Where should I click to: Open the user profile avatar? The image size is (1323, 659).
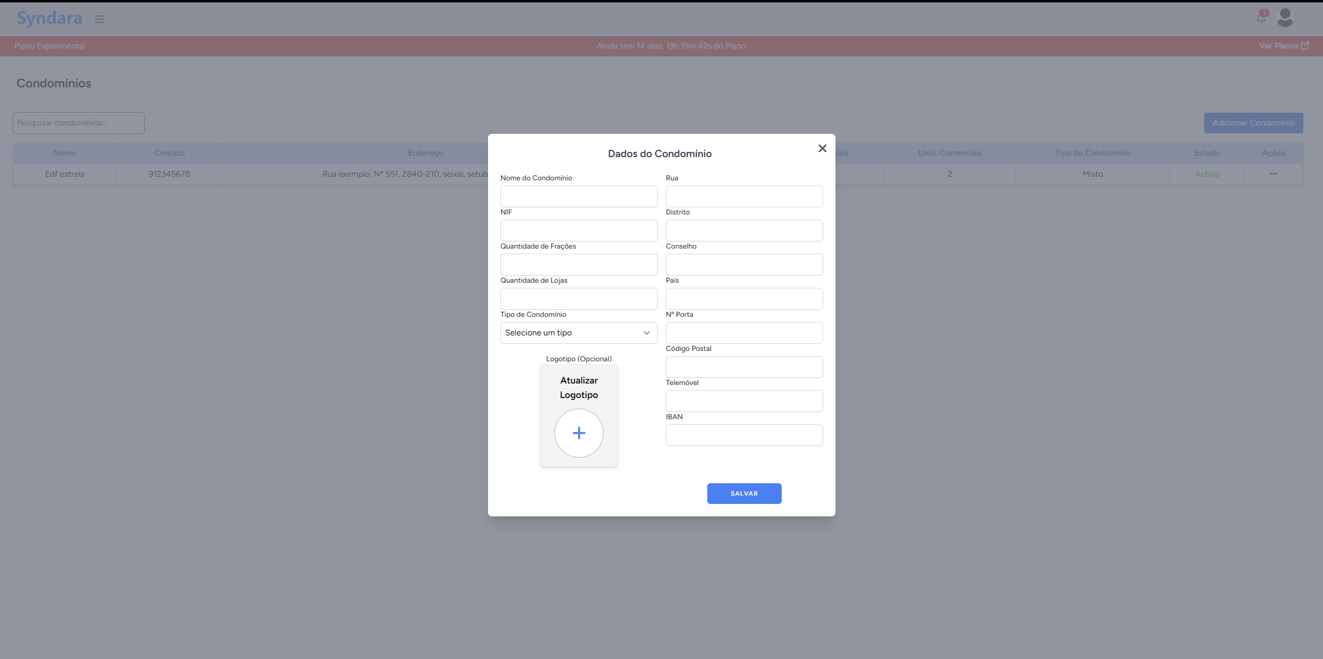1285,18
